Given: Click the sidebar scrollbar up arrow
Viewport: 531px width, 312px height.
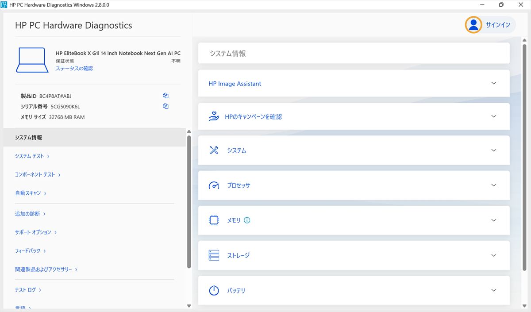Looking at the screenshot, I should [189, 131].
